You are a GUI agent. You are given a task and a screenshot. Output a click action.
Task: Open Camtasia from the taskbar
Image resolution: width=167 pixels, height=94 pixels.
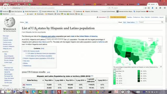[x=40, y=92]
